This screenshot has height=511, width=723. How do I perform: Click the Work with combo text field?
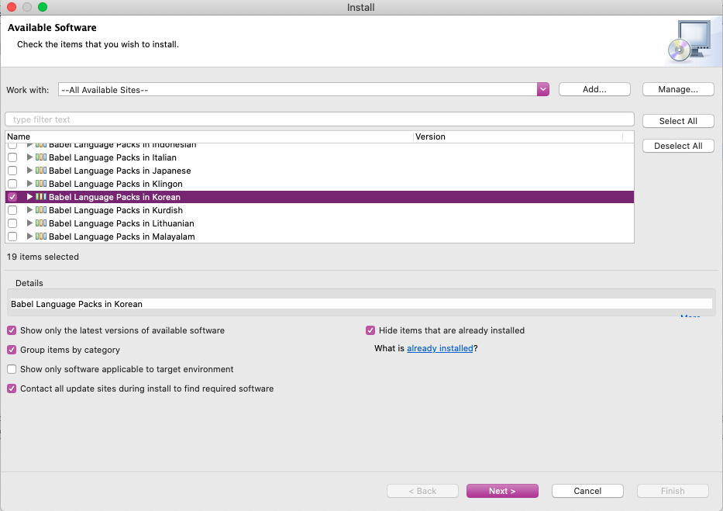click(x=298, y=89)
